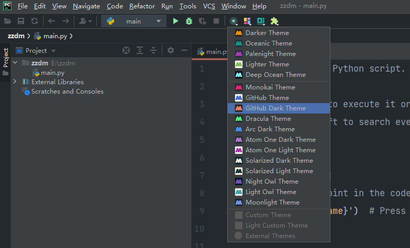Click the Open folder toolbar icon
This screenshot has width=410, height=248.
coord(7,21)
